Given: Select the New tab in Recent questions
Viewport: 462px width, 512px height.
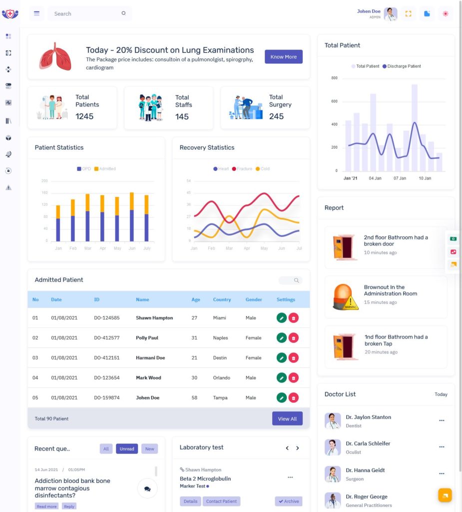Looking at the screenshot, I should [x=149, y=448].
